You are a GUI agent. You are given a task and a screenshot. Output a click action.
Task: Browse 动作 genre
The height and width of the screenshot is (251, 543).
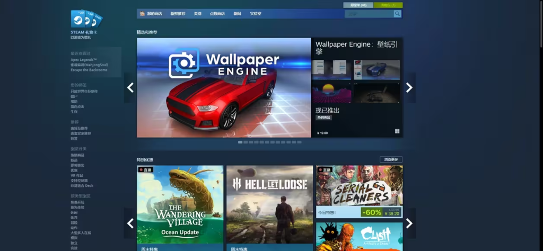point(74,228)
